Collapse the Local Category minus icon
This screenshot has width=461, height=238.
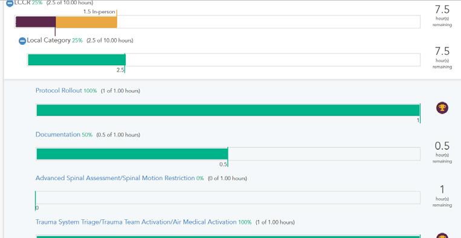click(22, 41)
